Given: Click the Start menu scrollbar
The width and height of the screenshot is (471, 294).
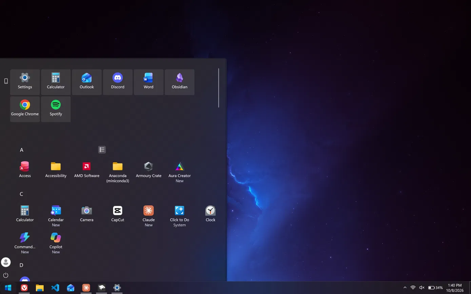Looking at the screenshot, I should click(218, 88).
